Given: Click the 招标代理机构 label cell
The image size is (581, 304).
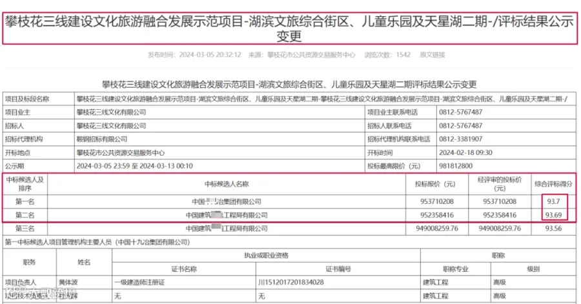Looking at the screenshot, I should click(39, 139).
